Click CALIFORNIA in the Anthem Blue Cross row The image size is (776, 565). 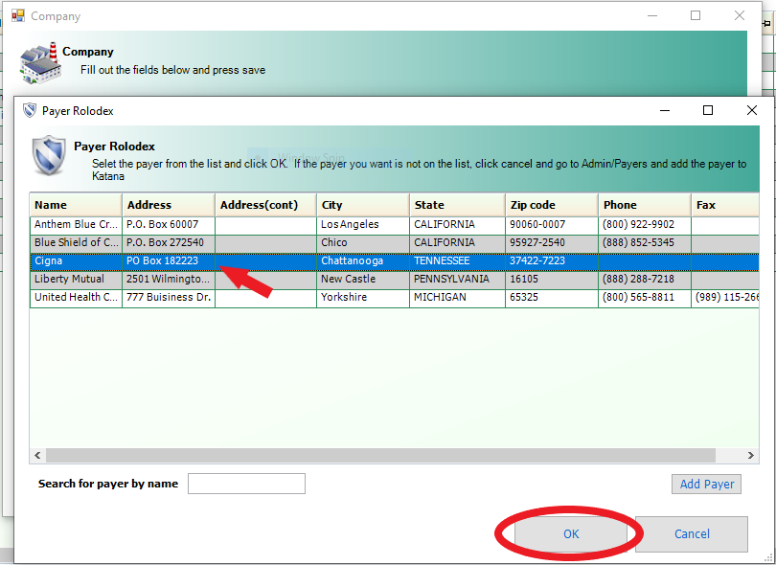(x=457, y=225)
